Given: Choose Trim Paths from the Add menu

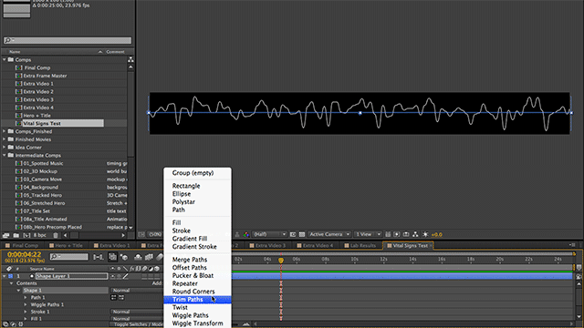Looking at the screenshot, I should 197,300.
